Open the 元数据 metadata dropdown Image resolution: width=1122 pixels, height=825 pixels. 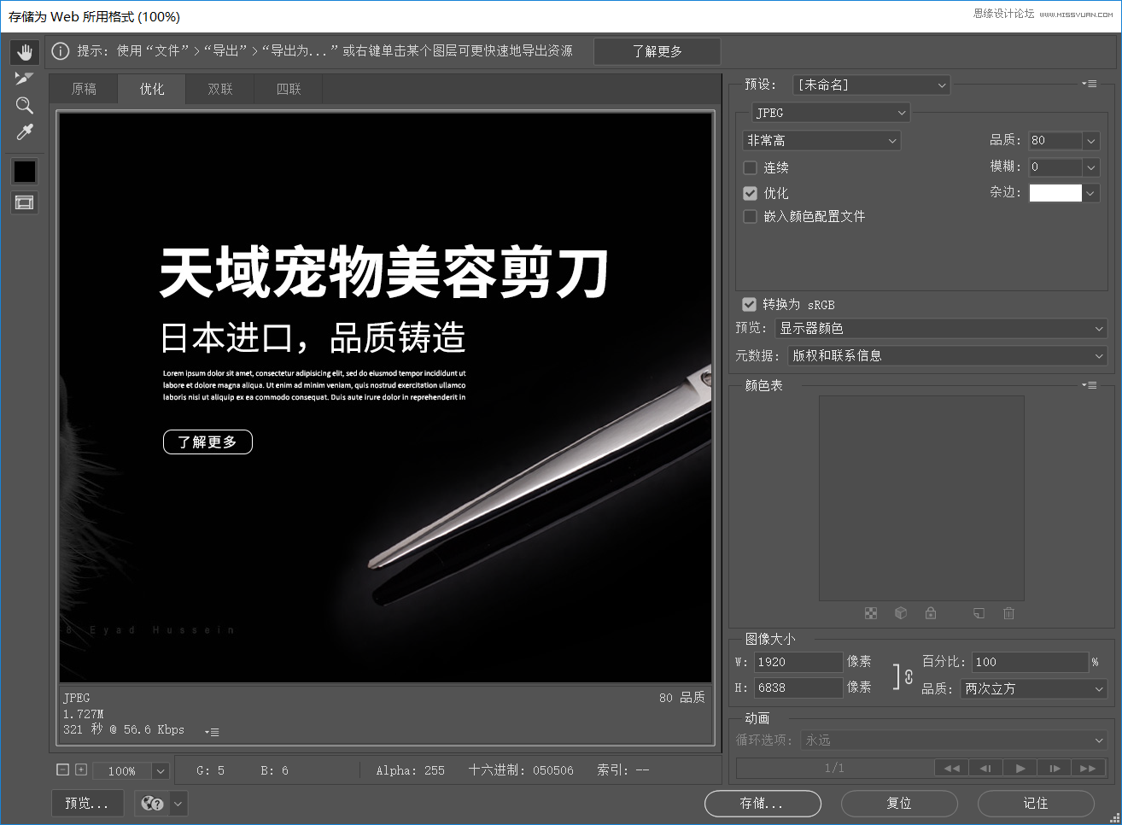(947, 355)
